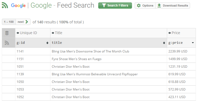Select row with ID 1141
The width and height of the screenshot is (198, 101).
(99, 51)
